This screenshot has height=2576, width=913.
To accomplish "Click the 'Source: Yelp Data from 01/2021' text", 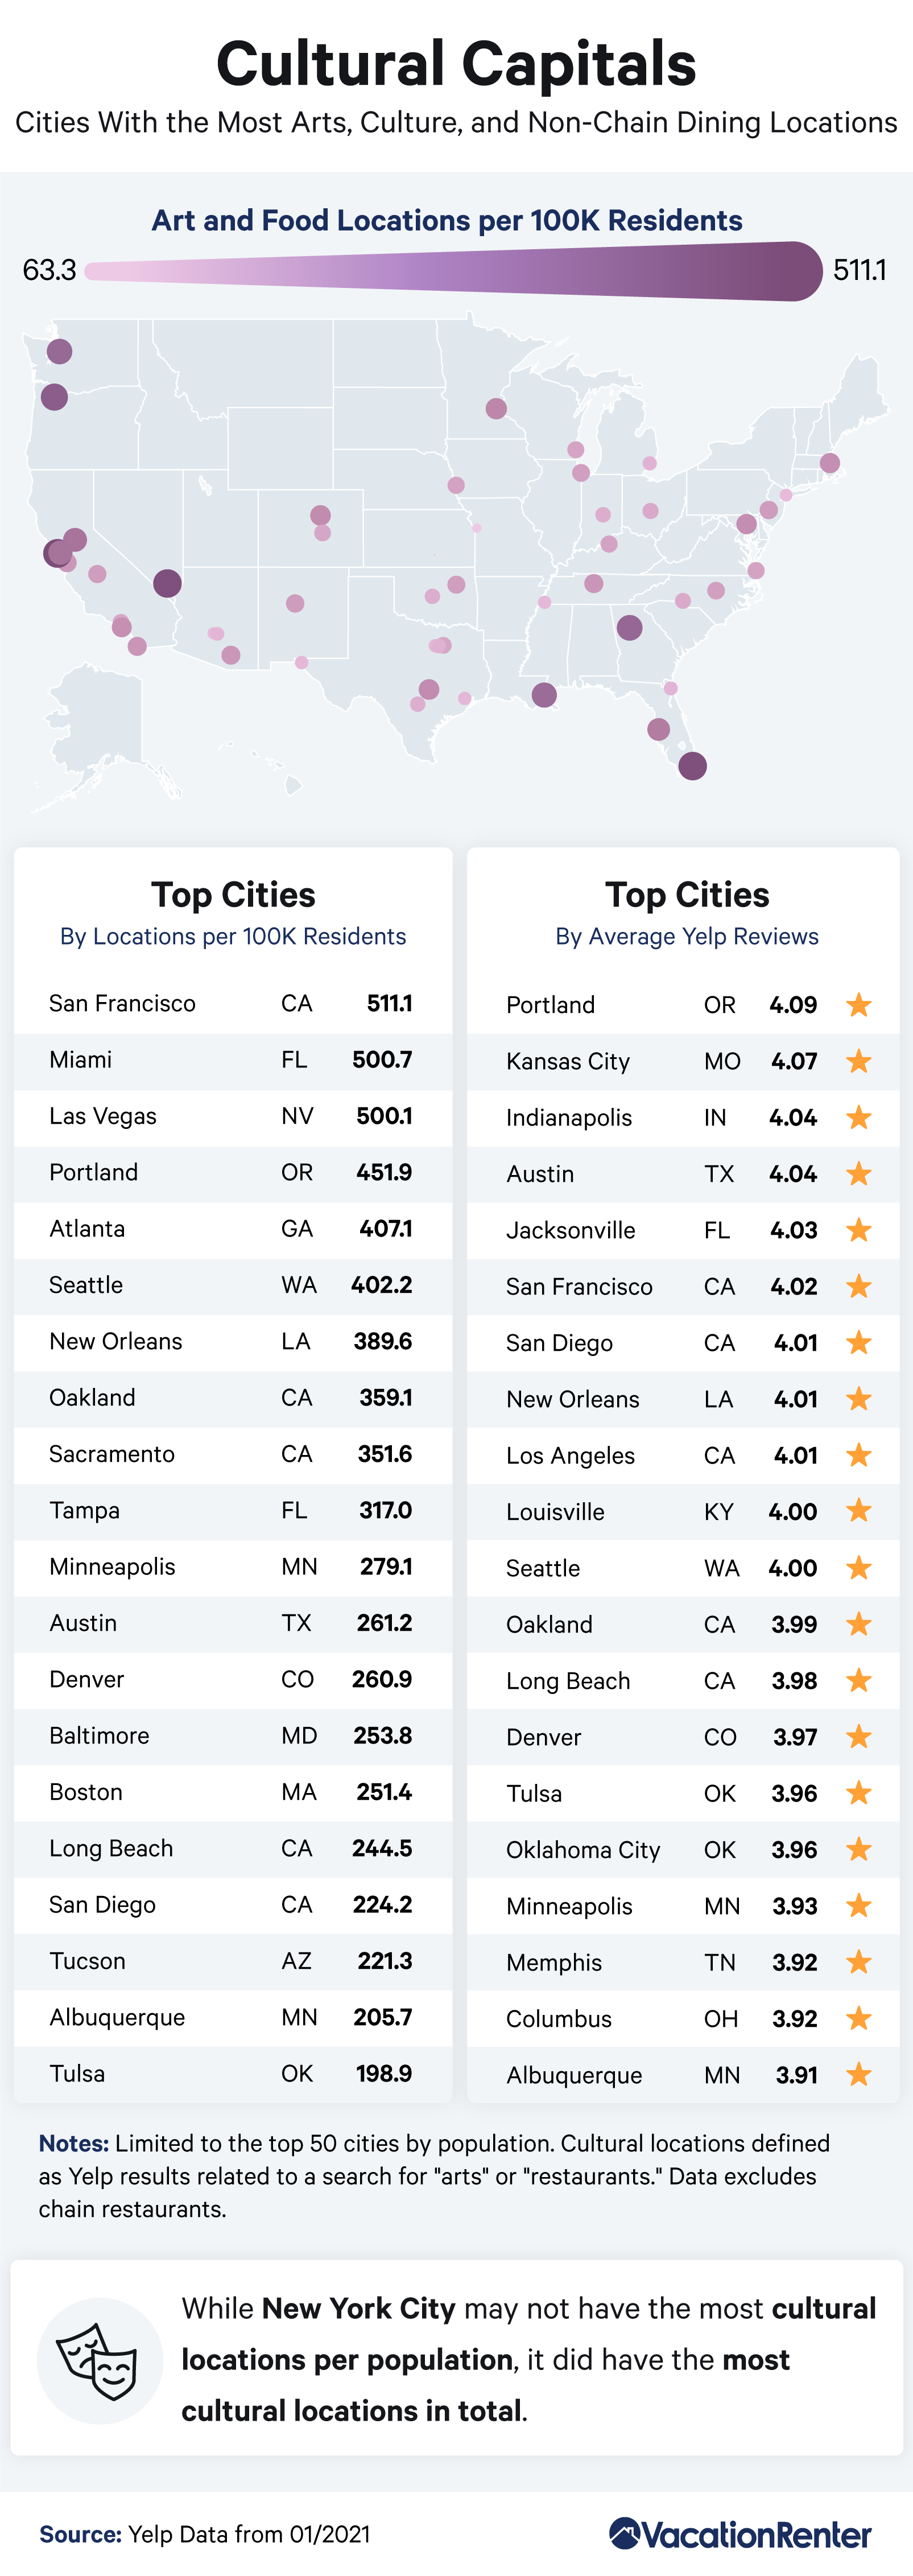I will (205, 2535).
